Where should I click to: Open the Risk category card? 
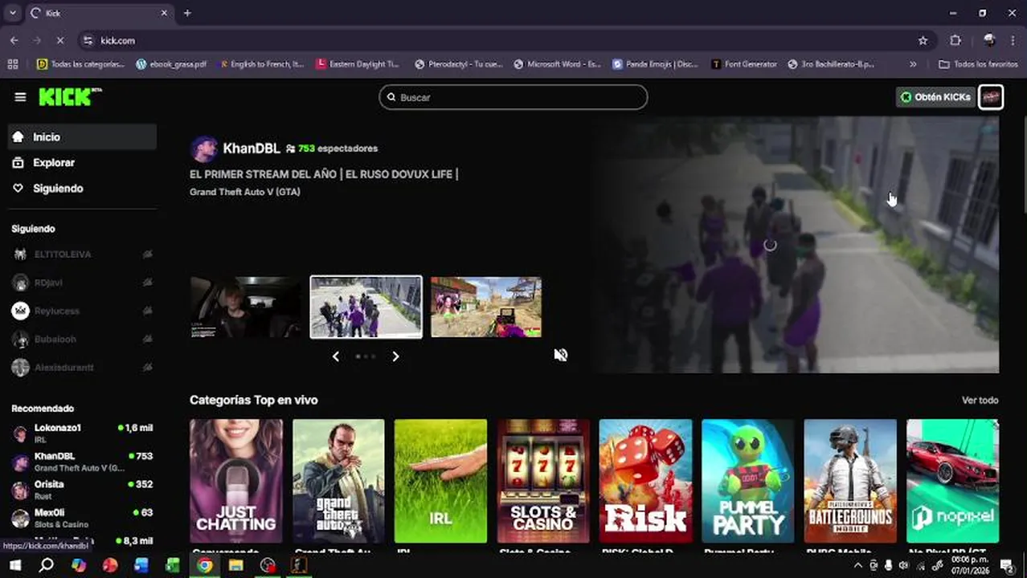click(645, 481)
